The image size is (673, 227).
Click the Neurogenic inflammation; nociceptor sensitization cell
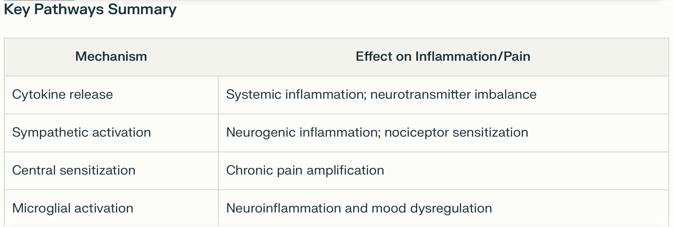point(444,133)
